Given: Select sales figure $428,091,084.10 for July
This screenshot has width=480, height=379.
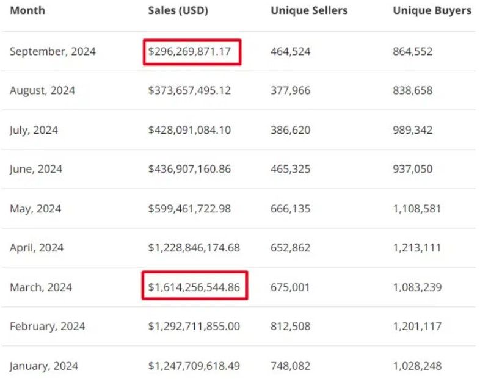Looking at the screenshot, I should [189, 130].
